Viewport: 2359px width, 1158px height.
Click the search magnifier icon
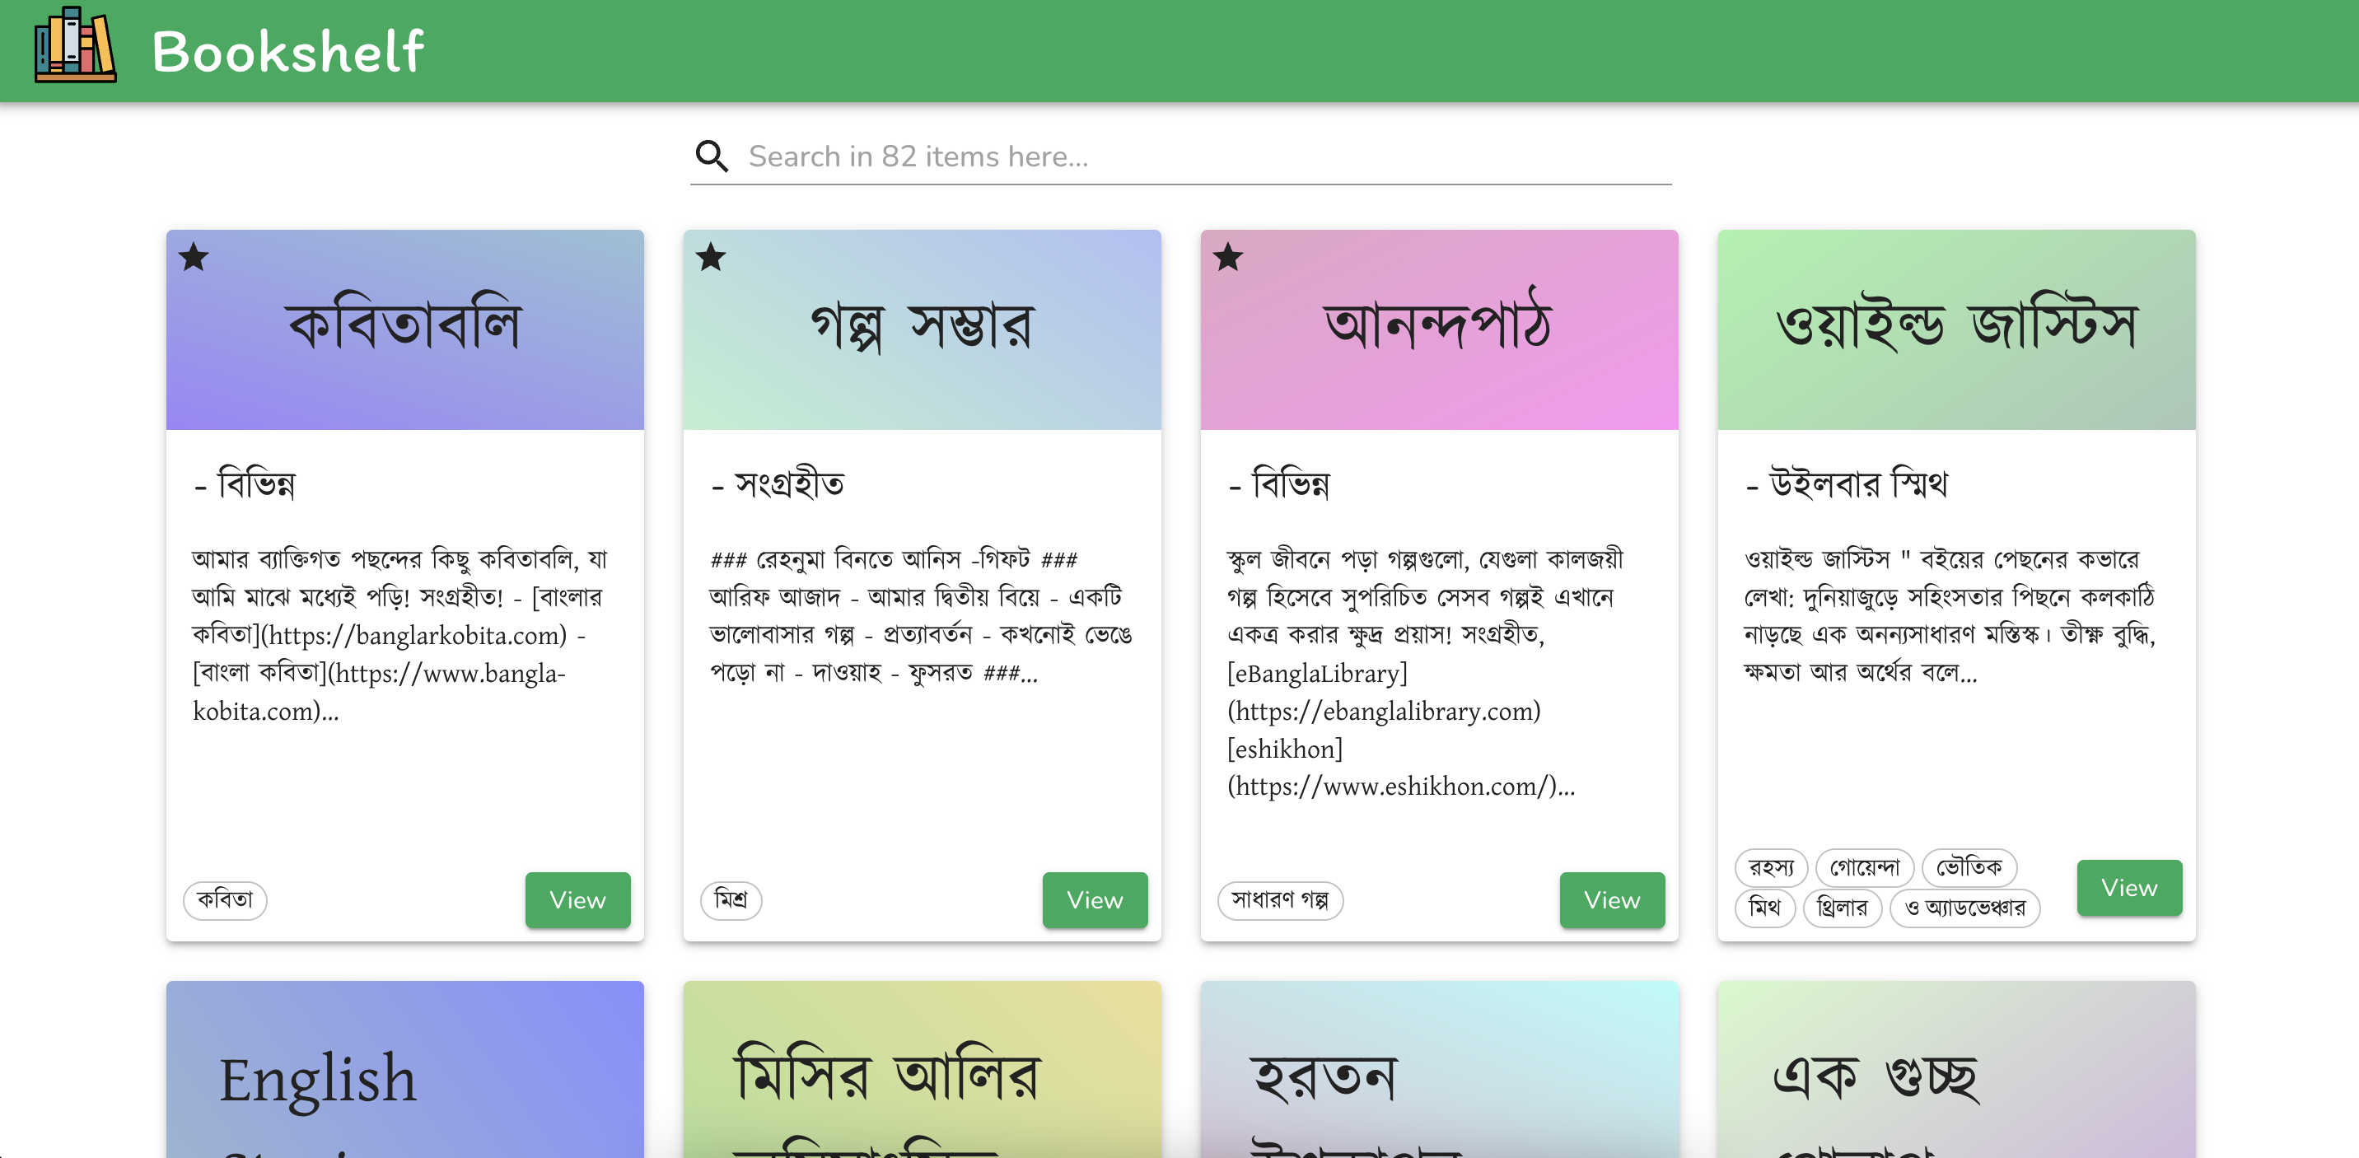712,156
